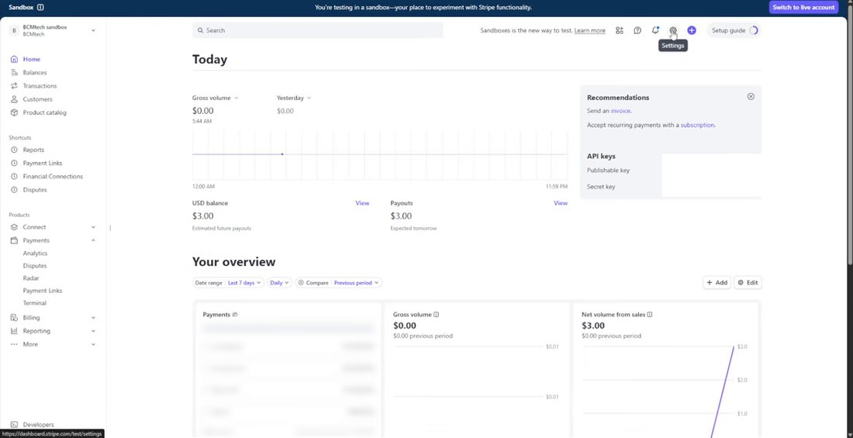Click Switch to live account button
The image size is (853, 438).
tap(803, 7)
